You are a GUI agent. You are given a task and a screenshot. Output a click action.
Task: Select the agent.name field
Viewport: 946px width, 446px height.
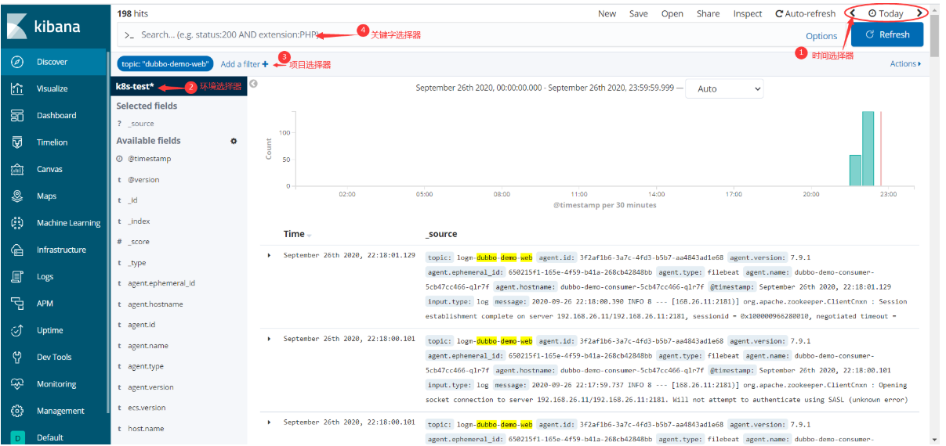148,346
